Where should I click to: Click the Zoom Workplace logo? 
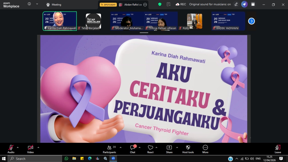[x=11, y=5]
